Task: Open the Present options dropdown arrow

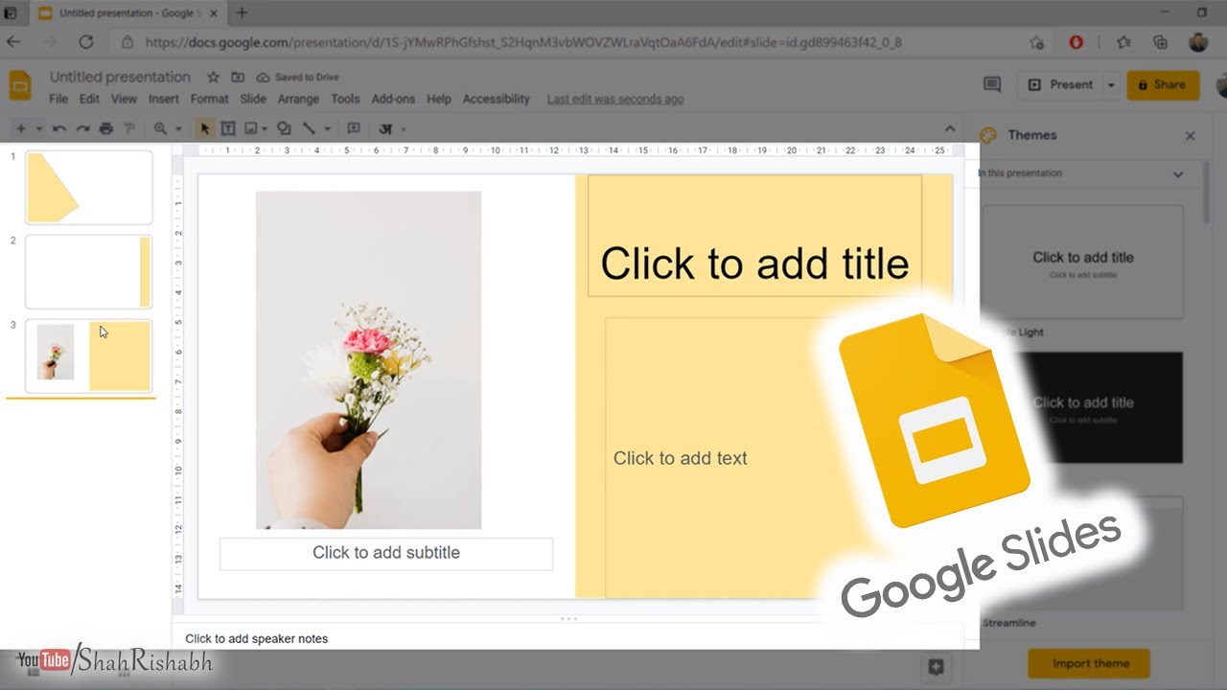Action: [x=1111, y=84]
